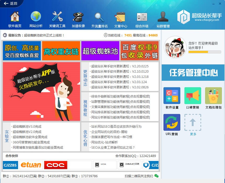
Task: Open the 任务管理中心 banner
Action: tap(193, 73)
